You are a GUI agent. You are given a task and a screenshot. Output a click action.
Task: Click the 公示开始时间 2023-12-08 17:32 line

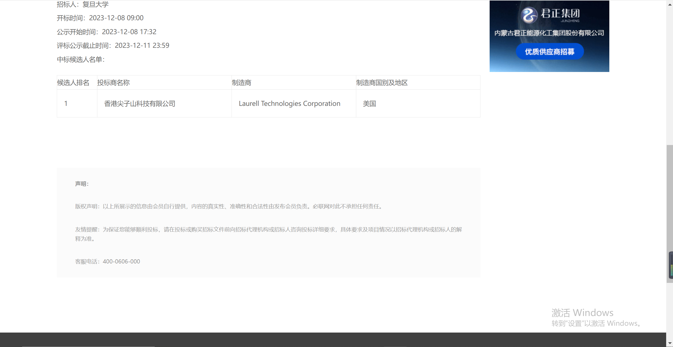(x=107, y=32)
